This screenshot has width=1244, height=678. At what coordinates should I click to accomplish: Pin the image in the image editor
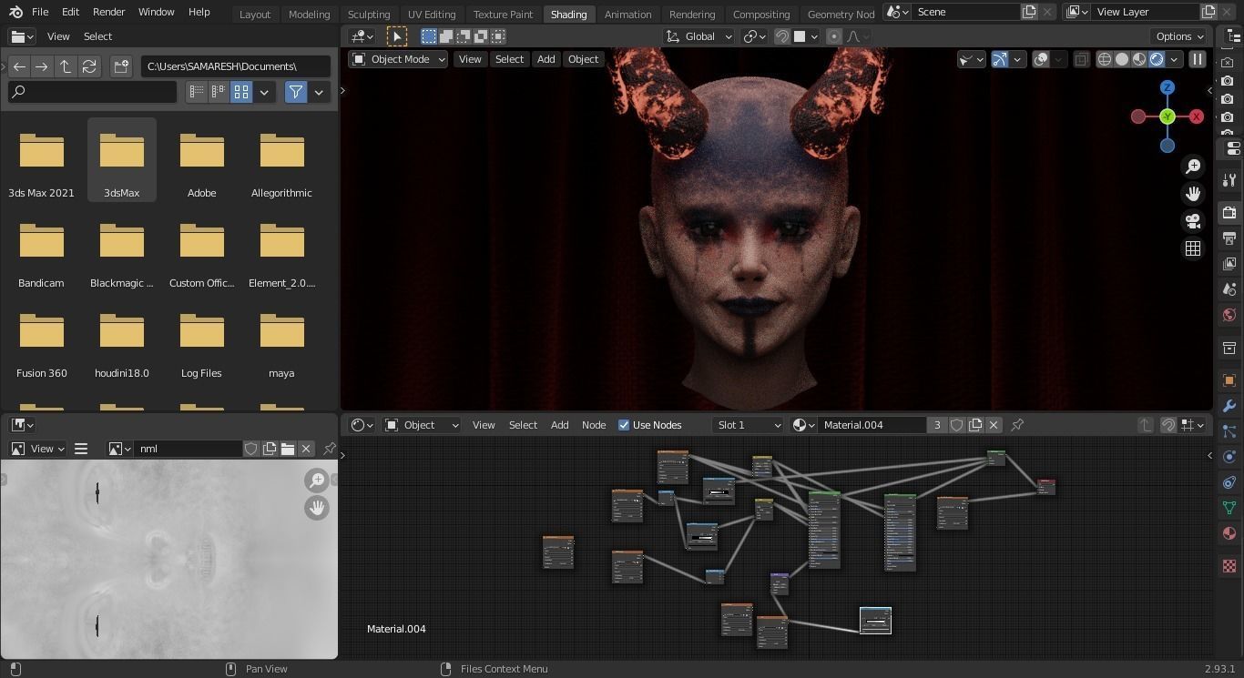coord(330,449)
